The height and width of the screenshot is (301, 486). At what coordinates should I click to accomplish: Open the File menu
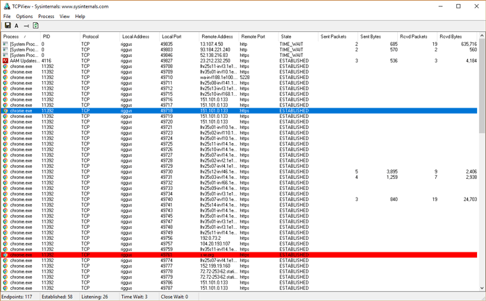click(7, 17)
